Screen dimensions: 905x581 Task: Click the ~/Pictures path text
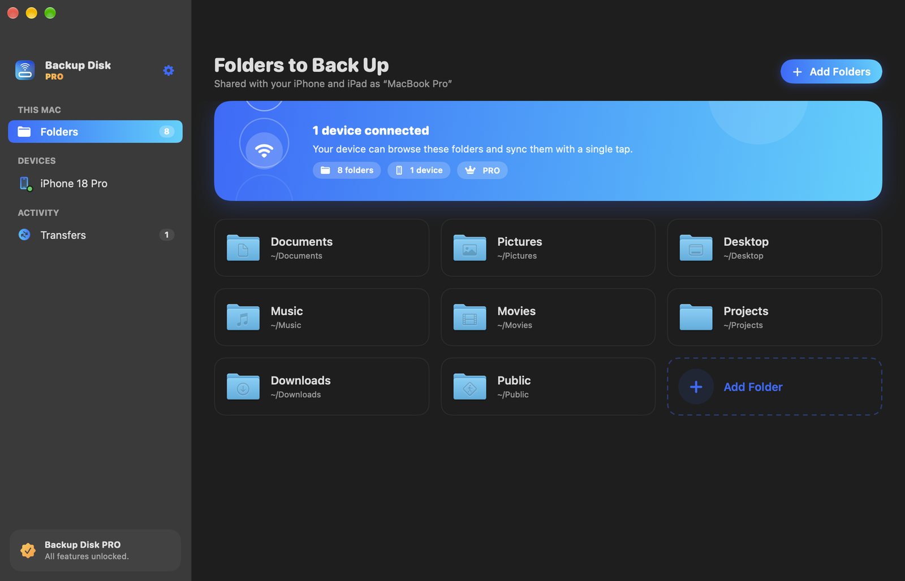[x=517, y=256]
